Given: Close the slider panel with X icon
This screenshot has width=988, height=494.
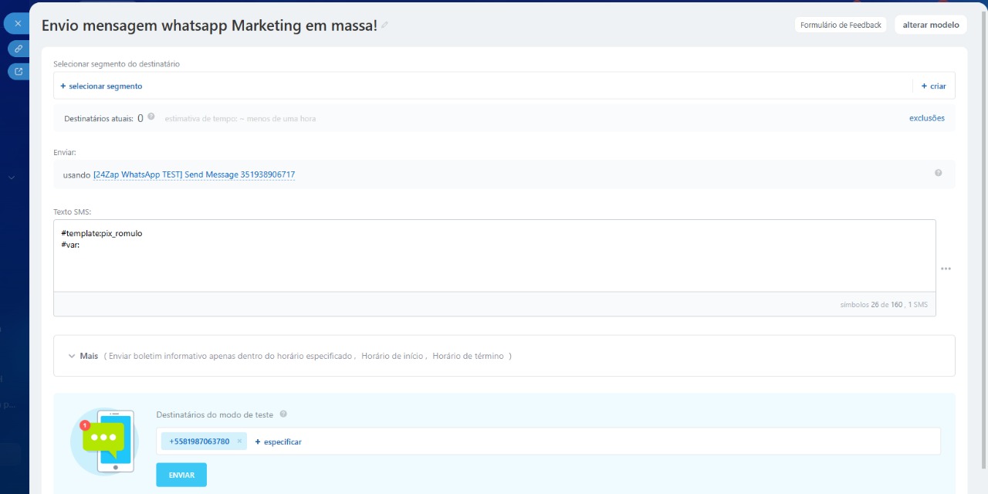Looking at the screenshot, I should point(18,23).
